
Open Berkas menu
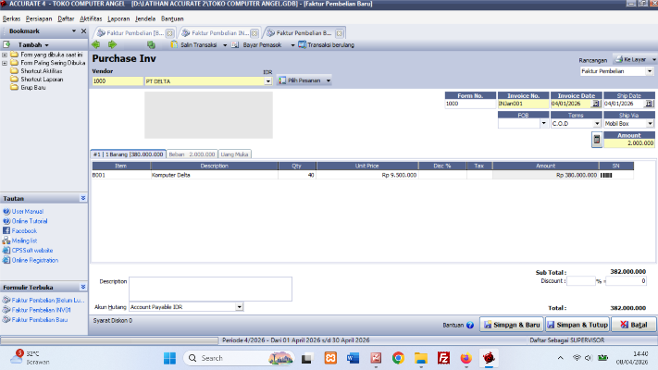11,18
